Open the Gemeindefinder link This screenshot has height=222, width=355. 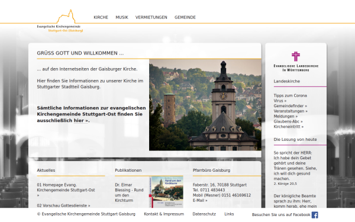(291, 106)
